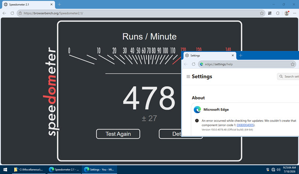Click the Runs / Minute title
The width and height of the screenshot is (299, 174).
pyautogui.click(x=150, y=37)
